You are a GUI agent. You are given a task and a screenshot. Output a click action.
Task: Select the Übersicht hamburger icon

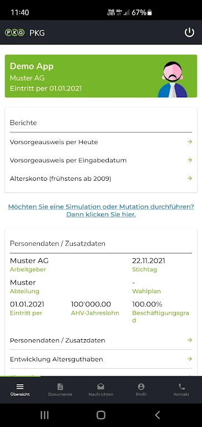(20, 387)
